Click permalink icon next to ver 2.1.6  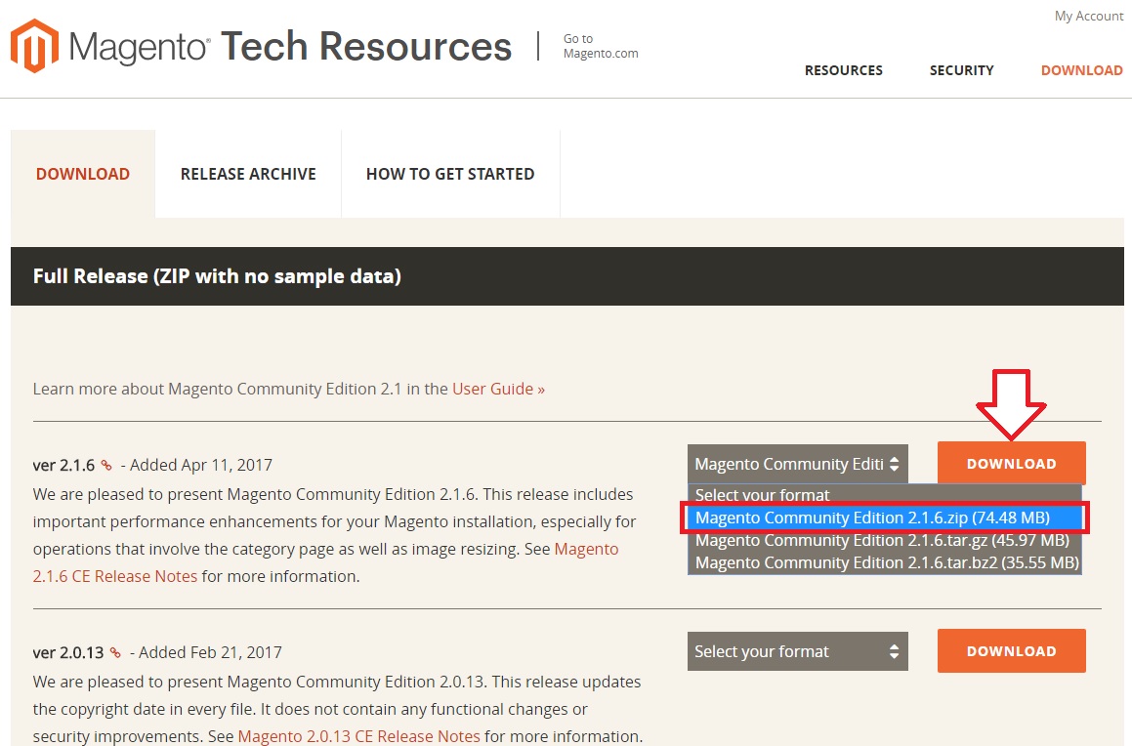coord(106,466)
